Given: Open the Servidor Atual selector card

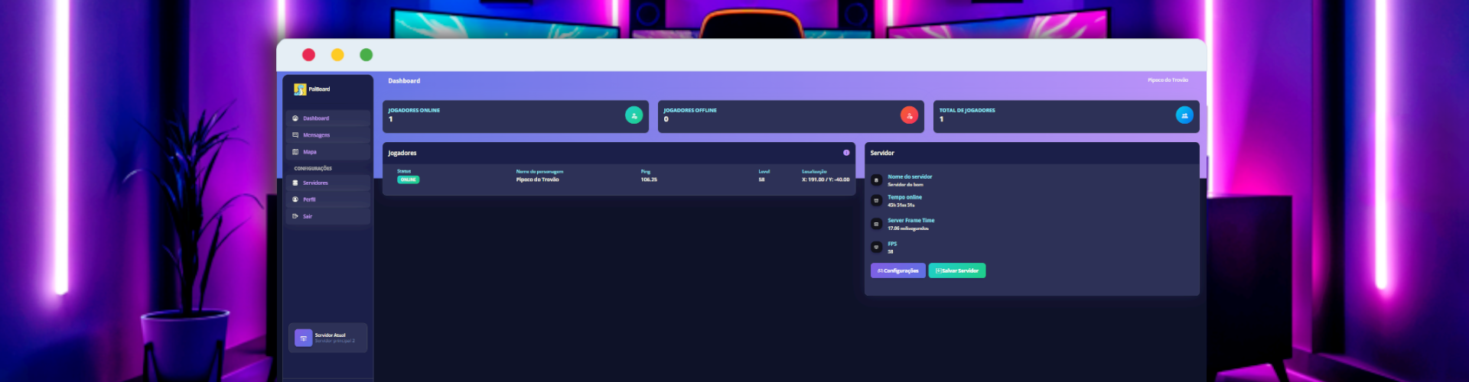Looking at the screenshot, I should click(327, 338).
